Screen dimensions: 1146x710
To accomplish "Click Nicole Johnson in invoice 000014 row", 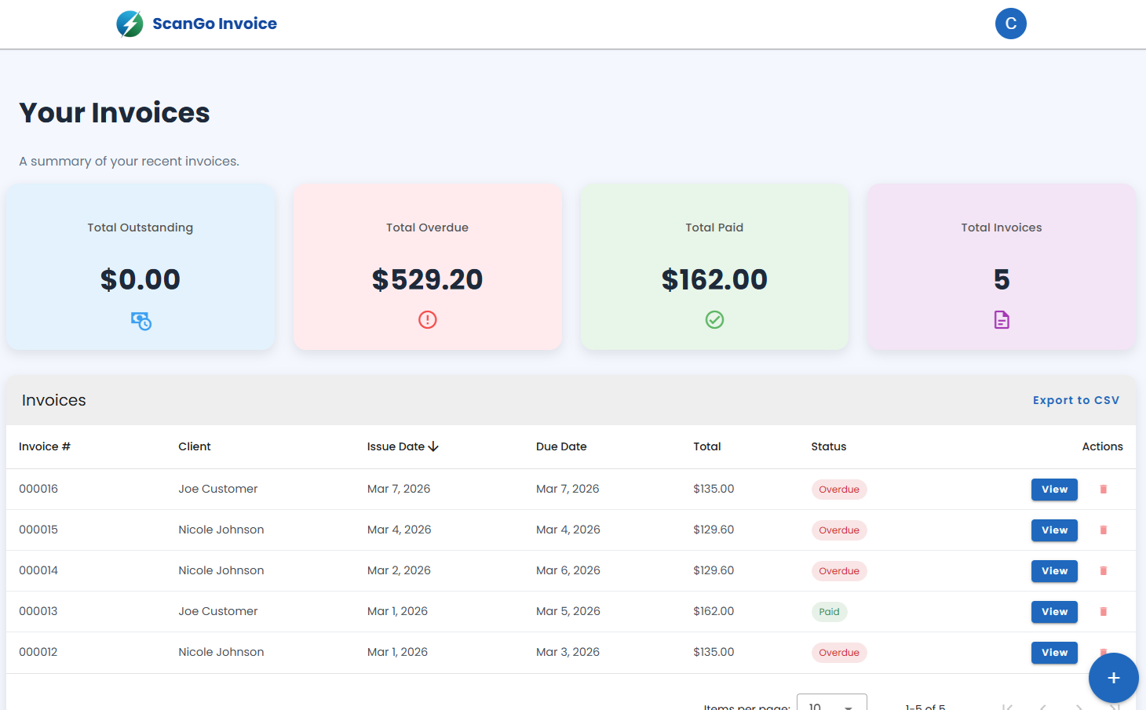I will (221, 570).
